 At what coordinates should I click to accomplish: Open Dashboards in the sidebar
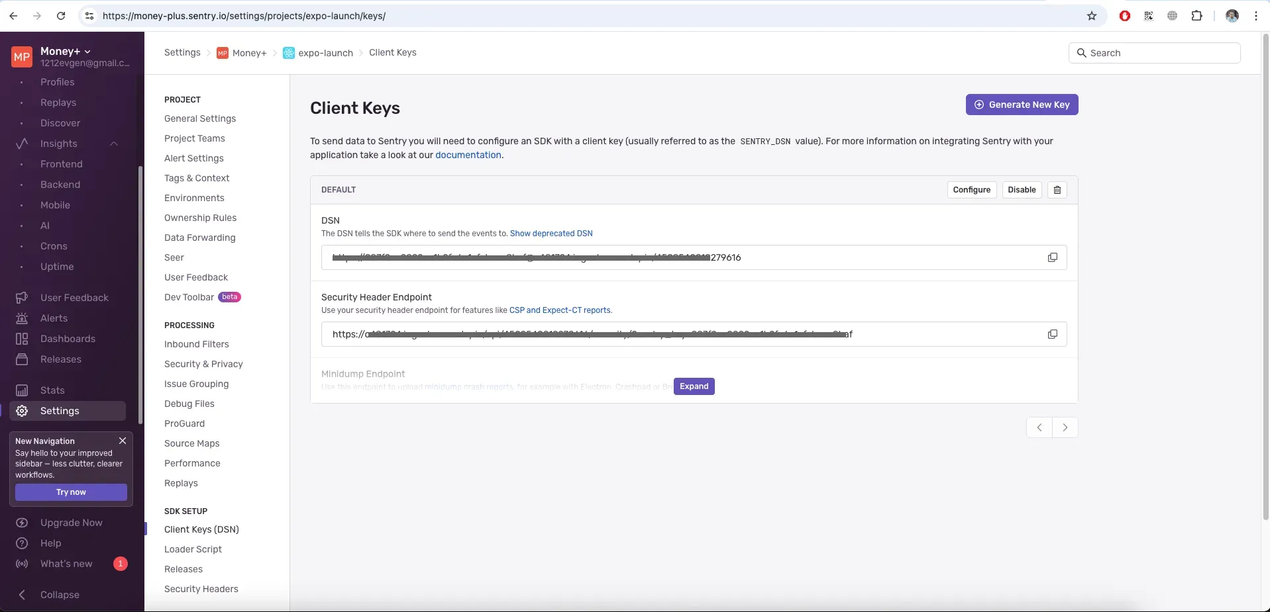(x=67, y=339)
